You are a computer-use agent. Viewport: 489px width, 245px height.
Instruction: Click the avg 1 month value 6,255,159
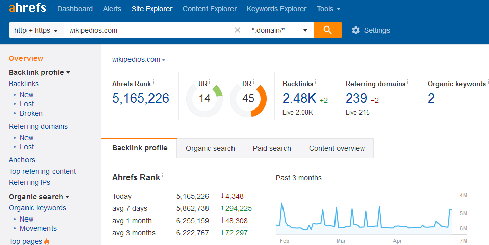pyautogui.click(x=193, y=221)
